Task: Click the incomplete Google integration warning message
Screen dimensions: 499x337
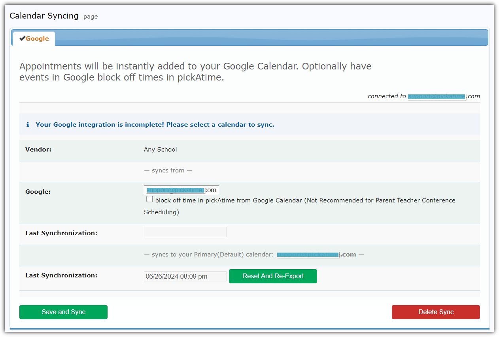Action: (x=155, y=125)
